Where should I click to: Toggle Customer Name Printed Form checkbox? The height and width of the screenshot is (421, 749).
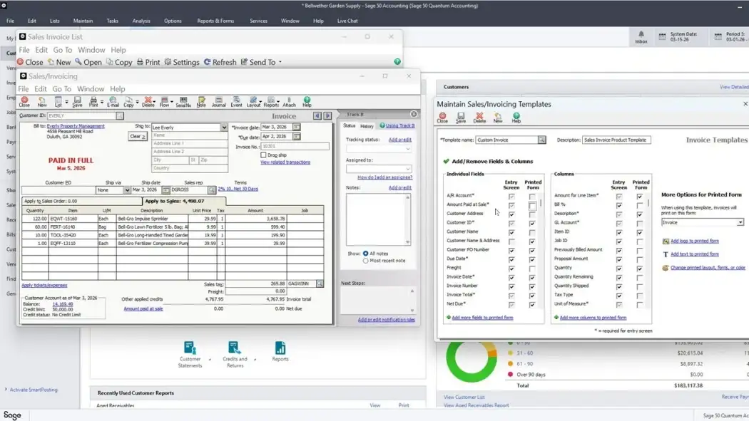click(x=531, y=232)
